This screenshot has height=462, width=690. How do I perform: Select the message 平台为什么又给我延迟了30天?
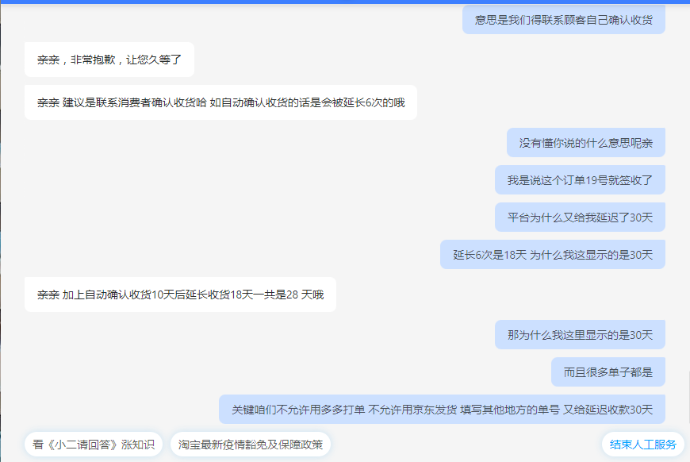click(580, 217)
